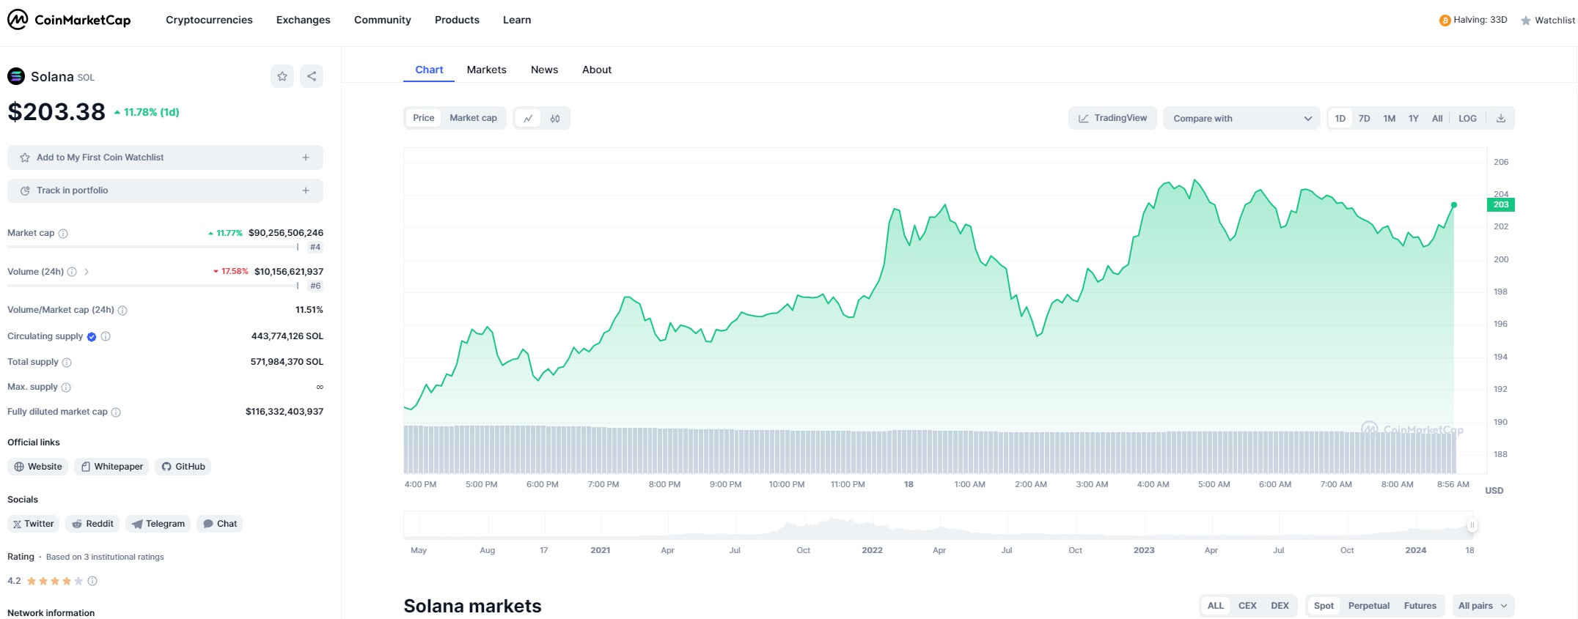Click Volume (24h) info icon
The width and height of the screenshot is (1578, 619).
[x=72, y=272]
